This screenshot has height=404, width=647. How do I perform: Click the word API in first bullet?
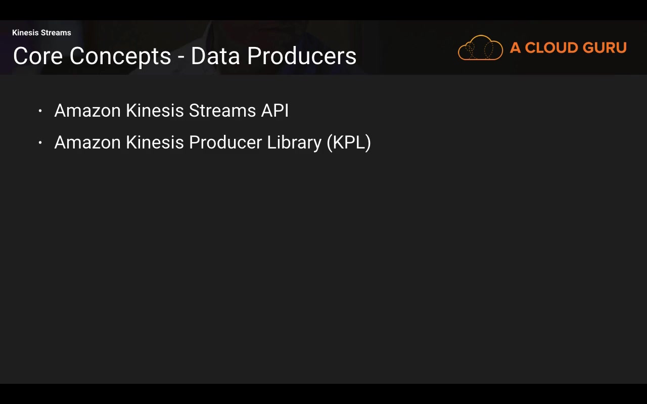[274, 111]
